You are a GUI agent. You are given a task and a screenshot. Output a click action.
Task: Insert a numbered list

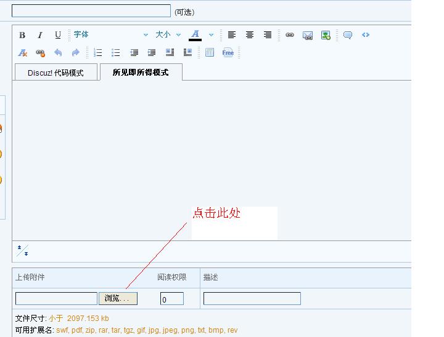pos(97,52)
